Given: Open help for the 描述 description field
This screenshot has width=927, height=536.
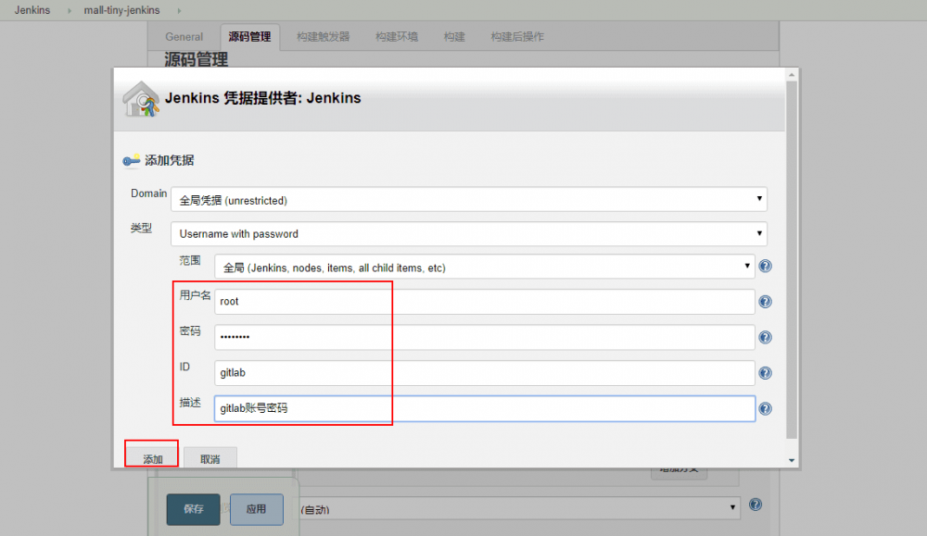Looking at the screenshot, I should [765, 408].
